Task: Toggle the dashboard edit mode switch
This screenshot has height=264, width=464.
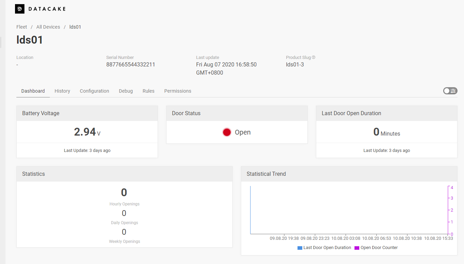Action: (x=450, y=91)
